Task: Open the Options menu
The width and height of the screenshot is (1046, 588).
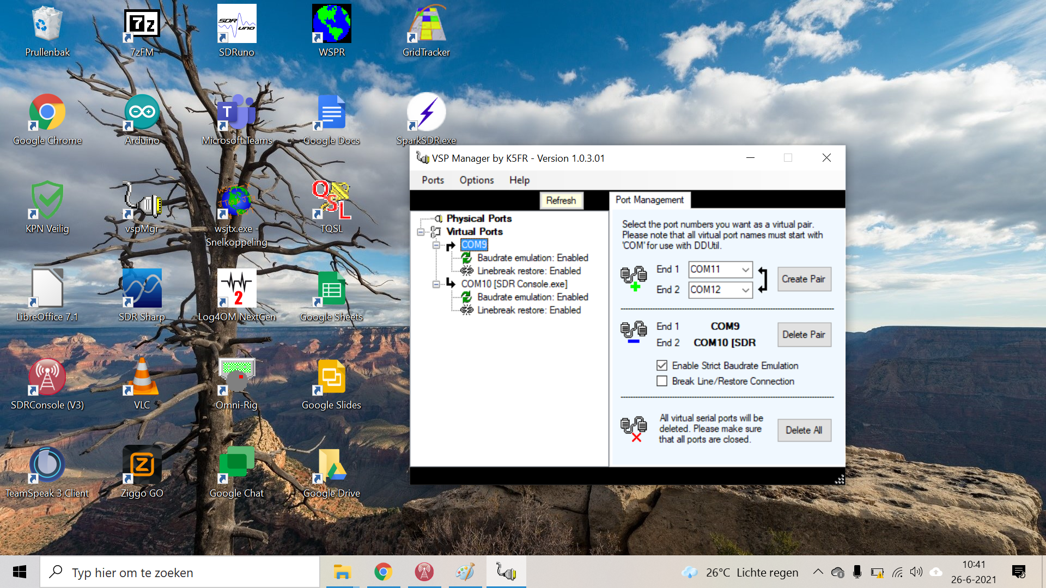Action: [476, 180]
